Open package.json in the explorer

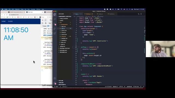[x=63, y=50]
